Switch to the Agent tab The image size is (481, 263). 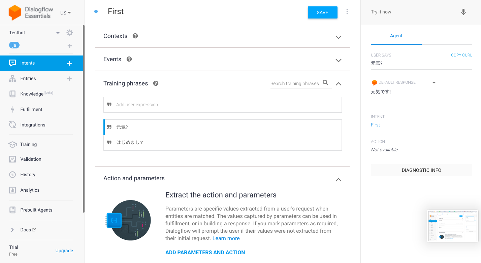[x=396, y=36]
